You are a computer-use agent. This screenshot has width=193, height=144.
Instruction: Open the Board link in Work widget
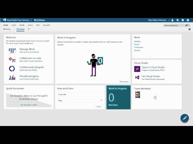click(x=137, y=44)
